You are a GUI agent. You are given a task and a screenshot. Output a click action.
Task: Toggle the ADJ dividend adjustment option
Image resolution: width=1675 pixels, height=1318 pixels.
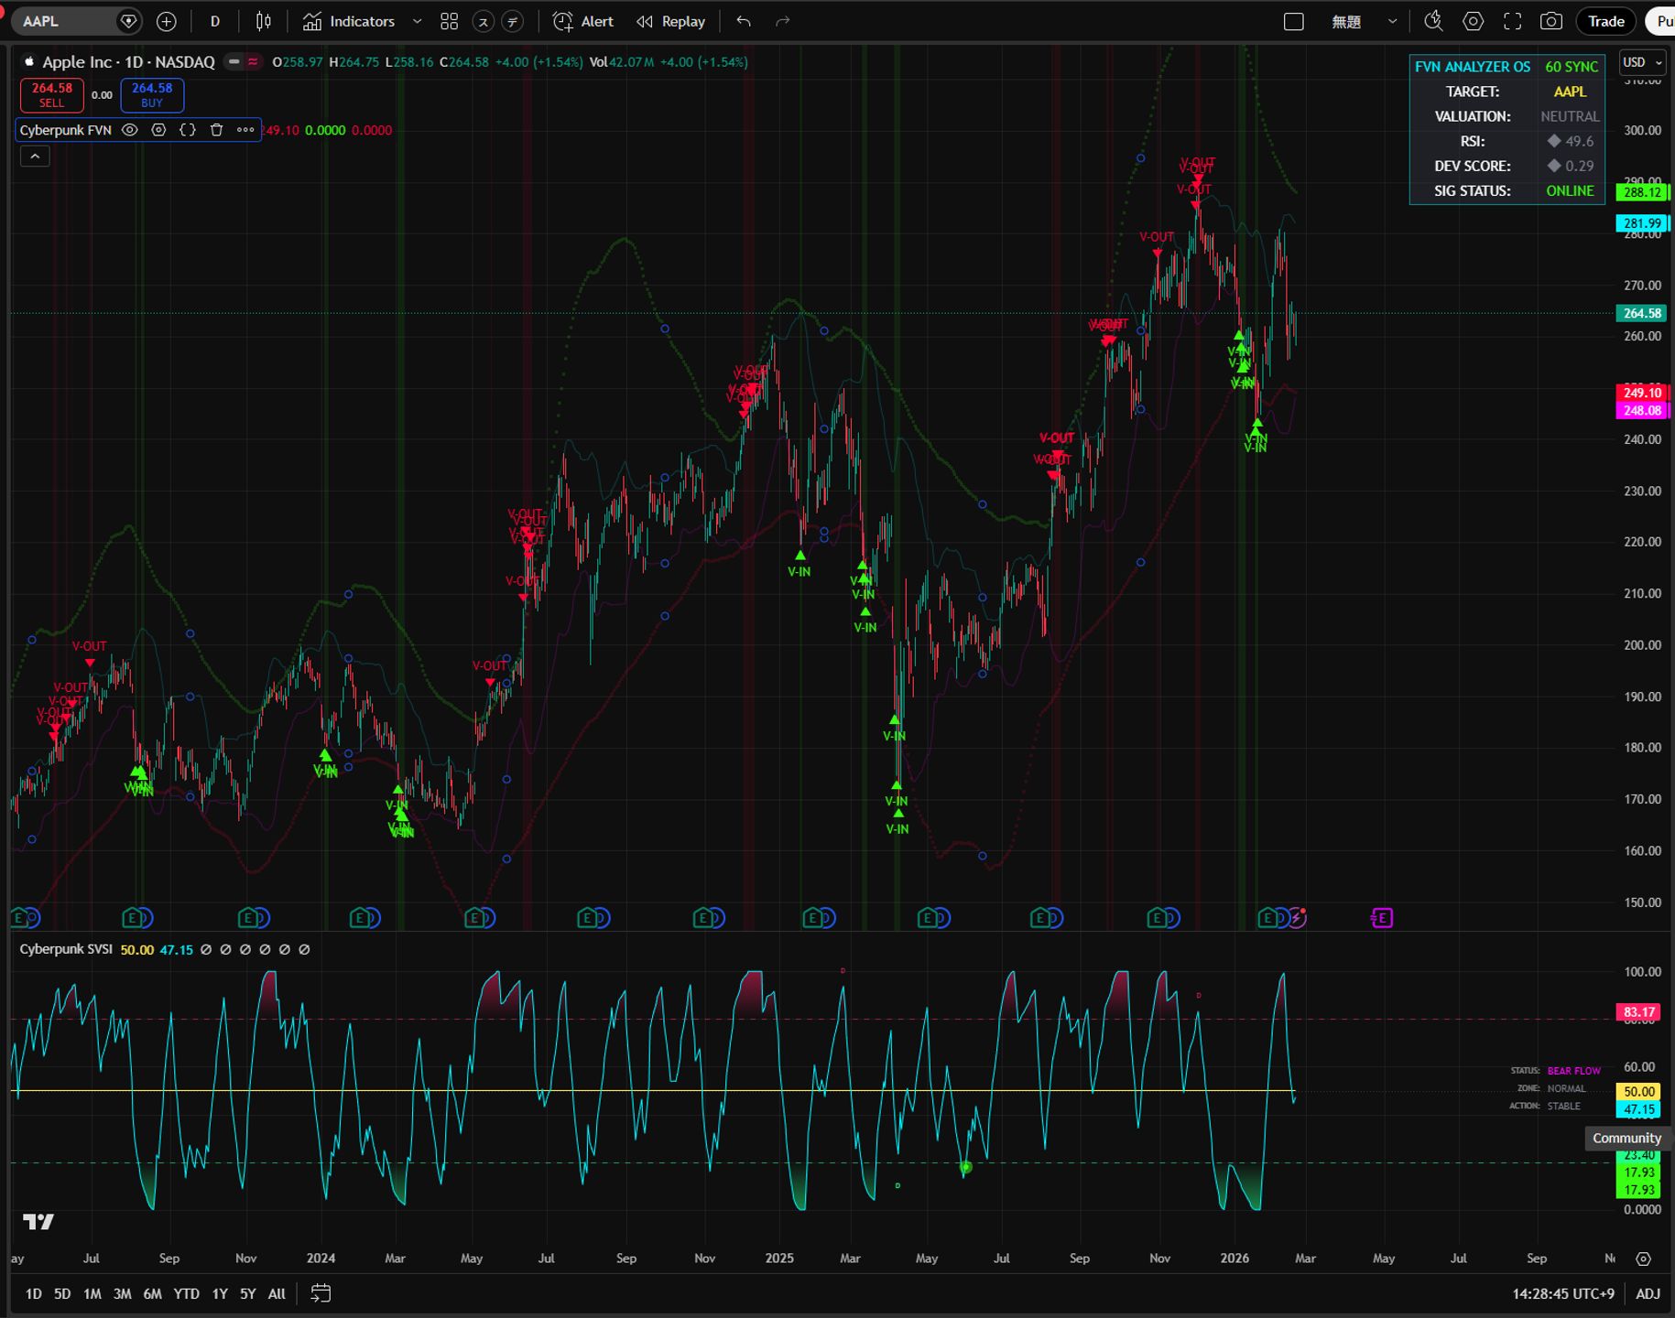pos(1648,1293)
